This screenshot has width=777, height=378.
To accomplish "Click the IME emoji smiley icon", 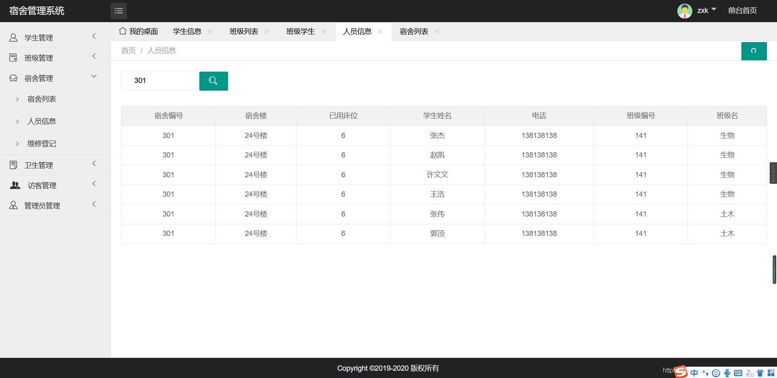I will click(716, 373).
